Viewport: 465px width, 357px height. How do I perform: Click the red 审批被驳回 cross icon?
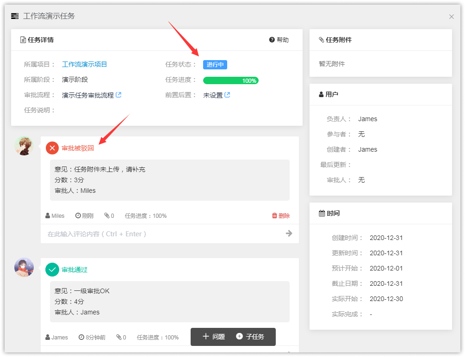52,148
